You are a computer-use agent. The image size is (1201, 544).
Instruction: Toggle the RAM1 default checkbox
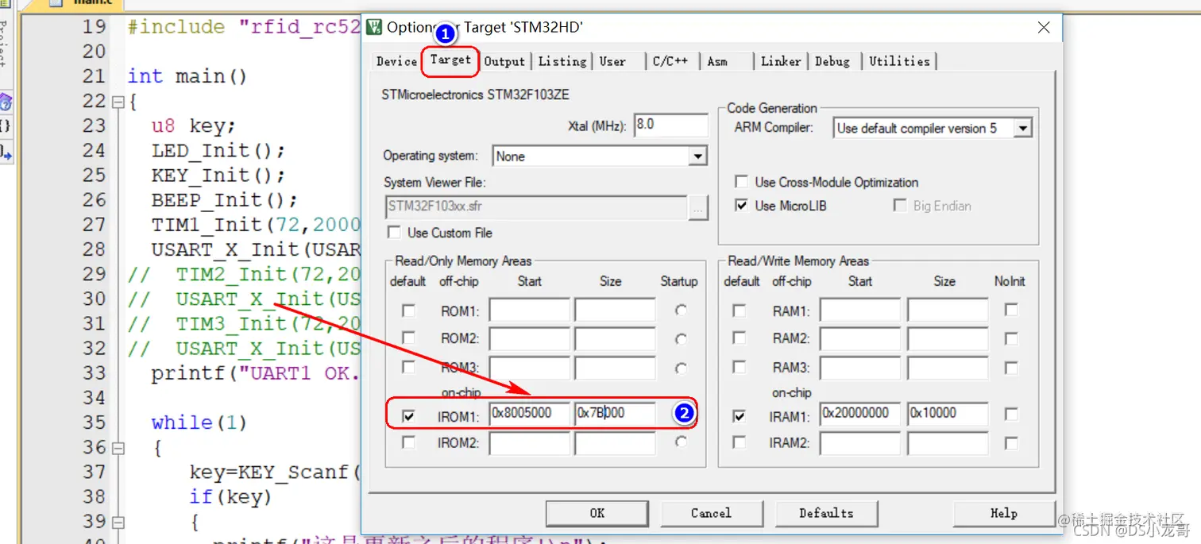point(740,311)
